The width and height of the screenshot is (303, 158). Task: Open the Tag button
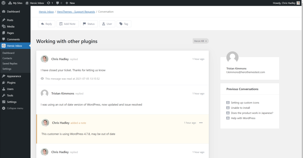coord(124,24)
